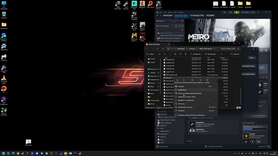This screenshot has height=156, width=278.
Task: Open Свойства from the context menu
Action: coord(195,111)
